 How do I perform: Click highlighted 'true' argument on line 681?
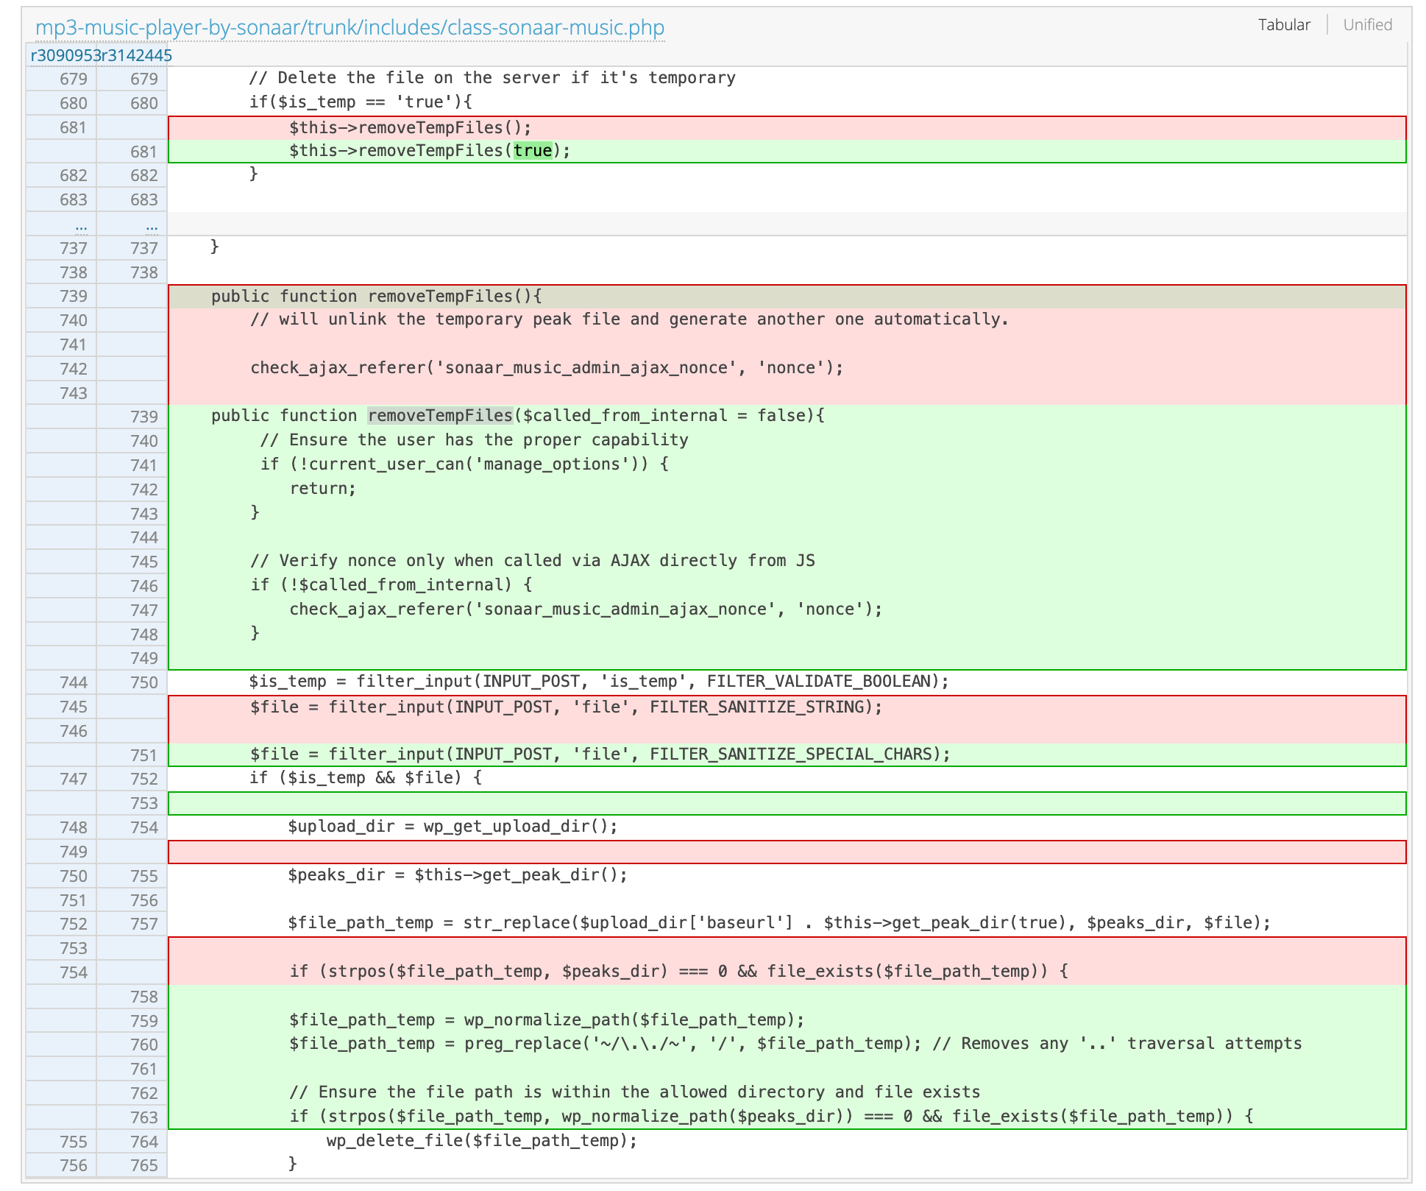tap(533, 152)
